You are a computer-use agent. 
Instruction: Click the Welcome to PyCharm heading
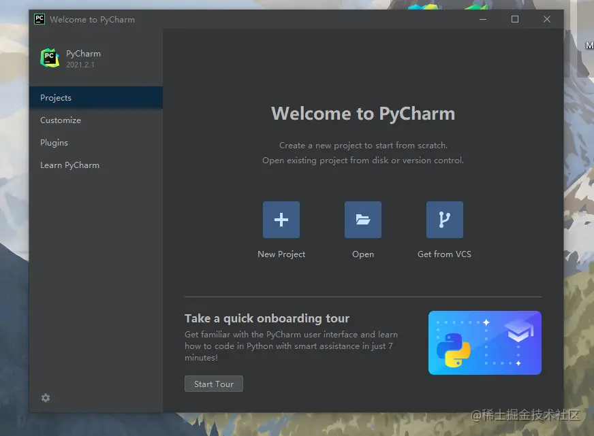pyautogui.click(x=363, y=114)
